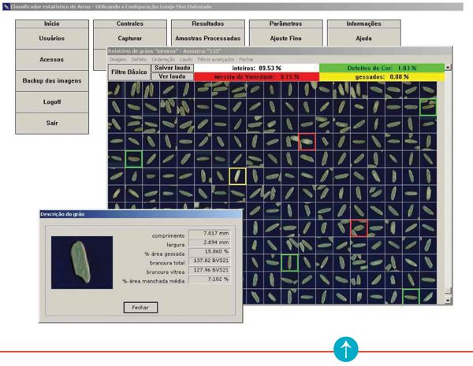
Task: Click the teal up-arrow circle icon
Action: coord(346,350)
